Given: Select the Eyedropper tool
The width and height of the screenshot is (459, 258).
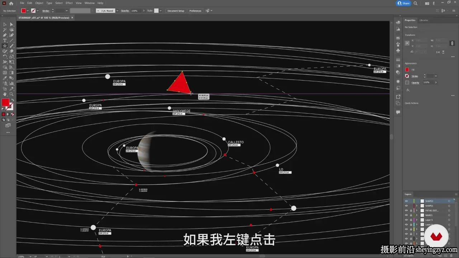Looking at the screenshot, I should (5, 78).
